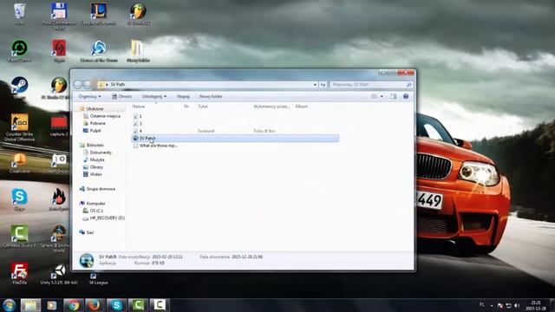Select the 'What are those mp...' file
555x312 pixels.
click(155, 146)
